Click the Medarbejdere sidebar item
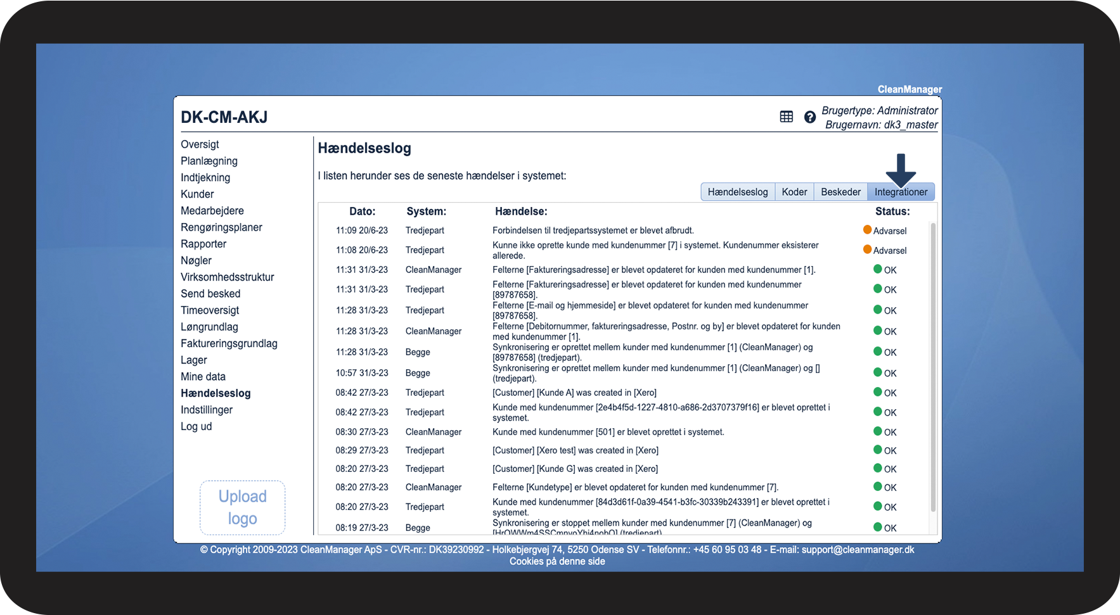Viewport: 1120px width, 615px height. click(x=212, y=210)
